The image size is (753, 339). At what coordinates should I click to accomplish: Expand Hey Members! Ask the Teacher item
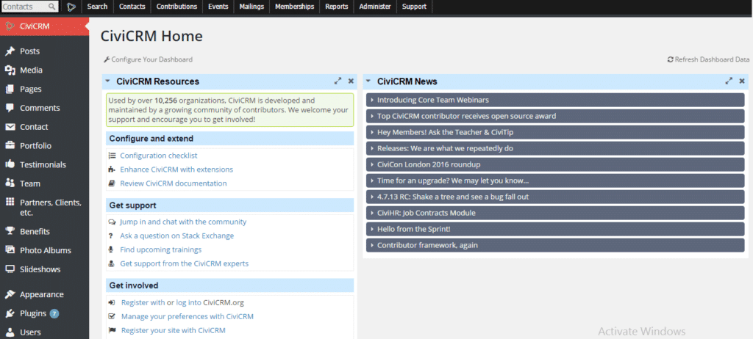(555, 132)
